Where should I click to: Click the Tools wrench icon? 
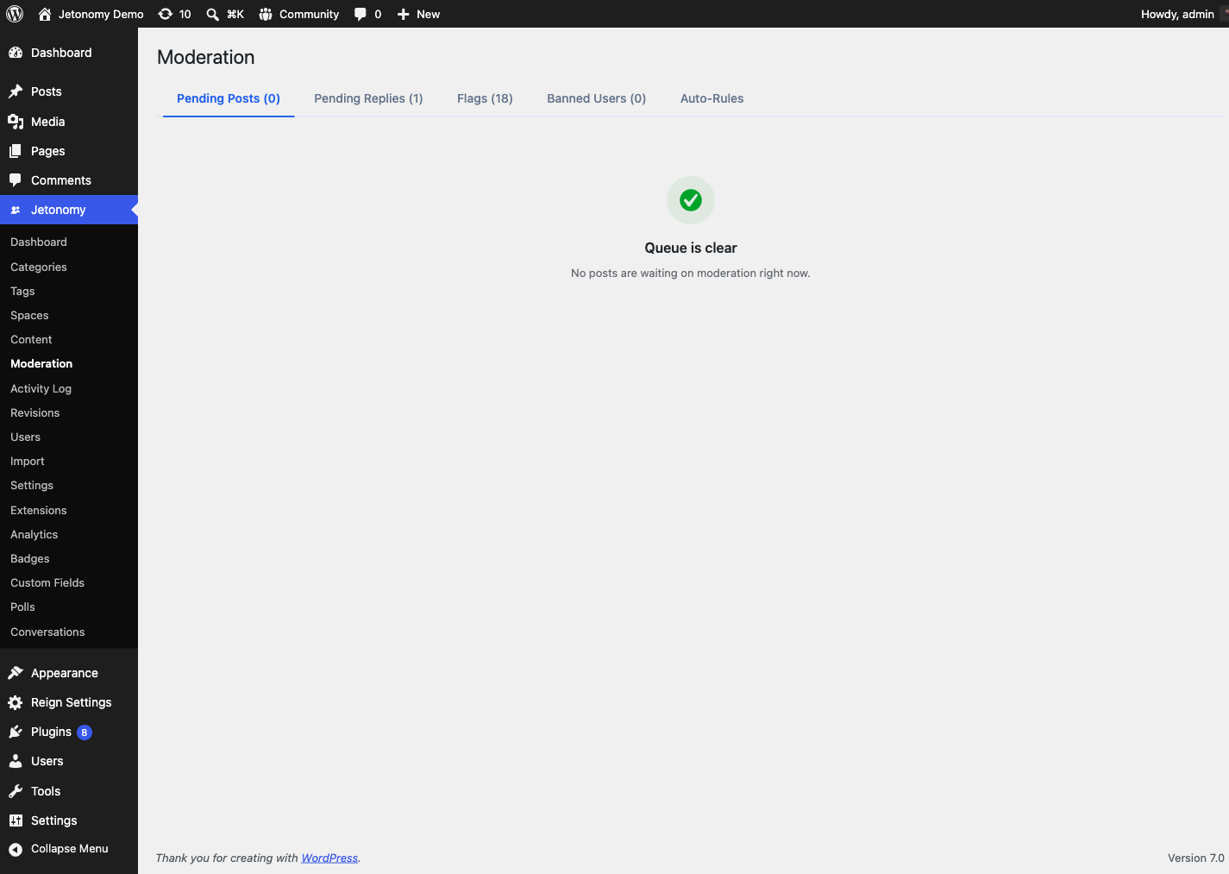16,791
